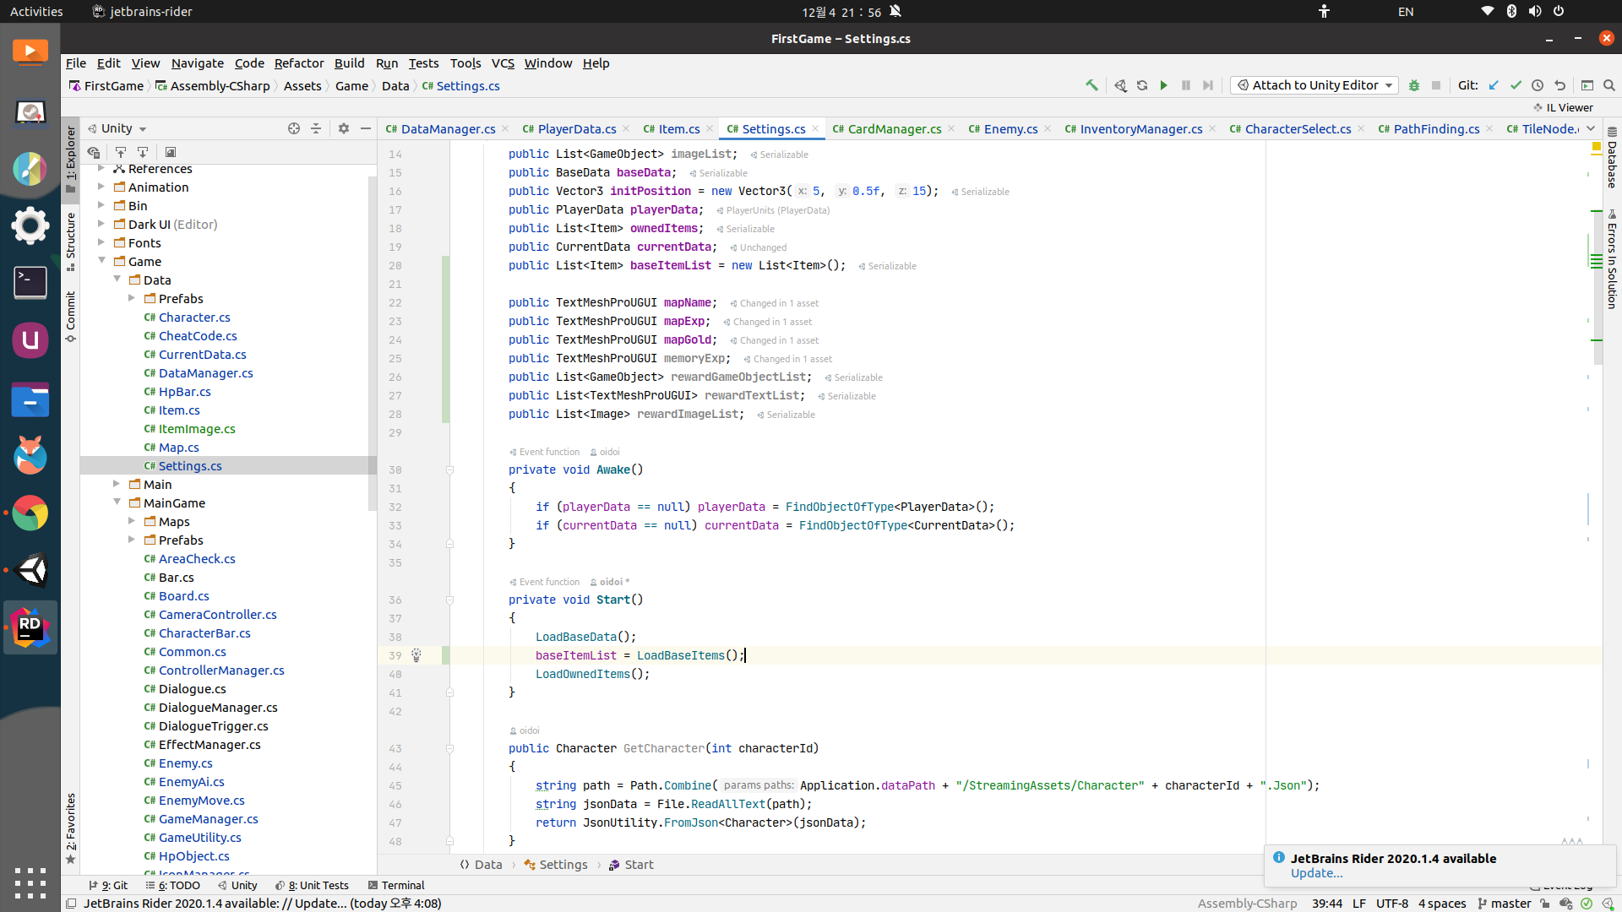Screen dimensions: 1622x912
Task: Collapse the MainGame folder
Action: point(117,503)
